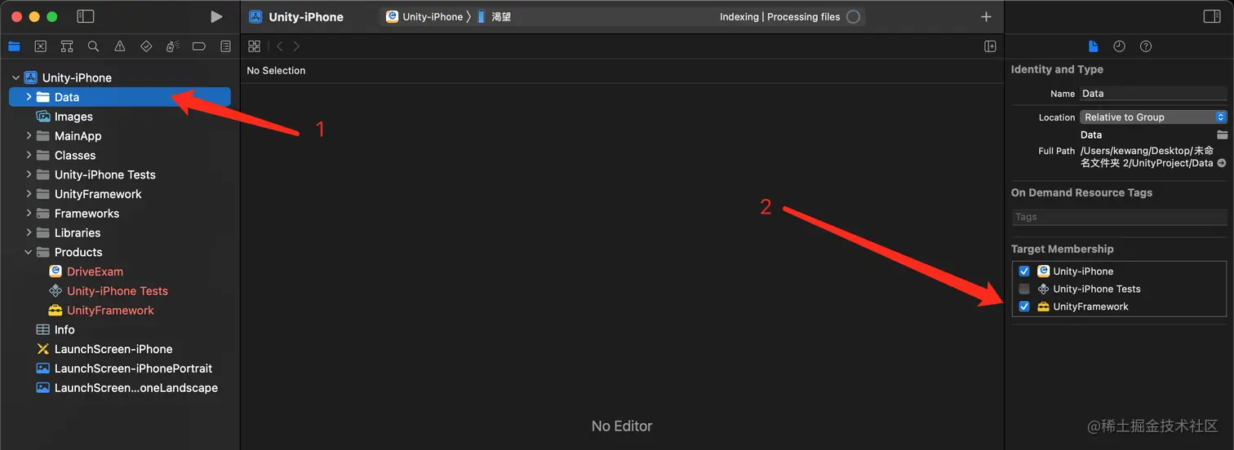Expand the Frameworks group
This screenshot has height=450, width=1234.
click(x=29, y=214)
